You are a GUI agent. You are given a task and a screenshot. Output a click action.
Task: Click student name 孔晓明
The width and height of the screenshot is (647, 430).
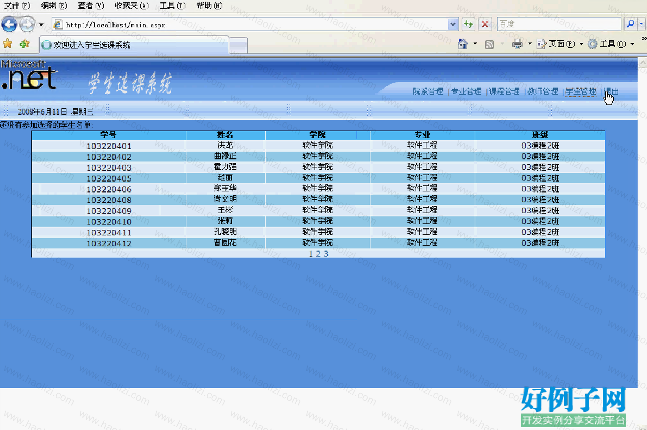pyautogui.click(x=225, y=232)
